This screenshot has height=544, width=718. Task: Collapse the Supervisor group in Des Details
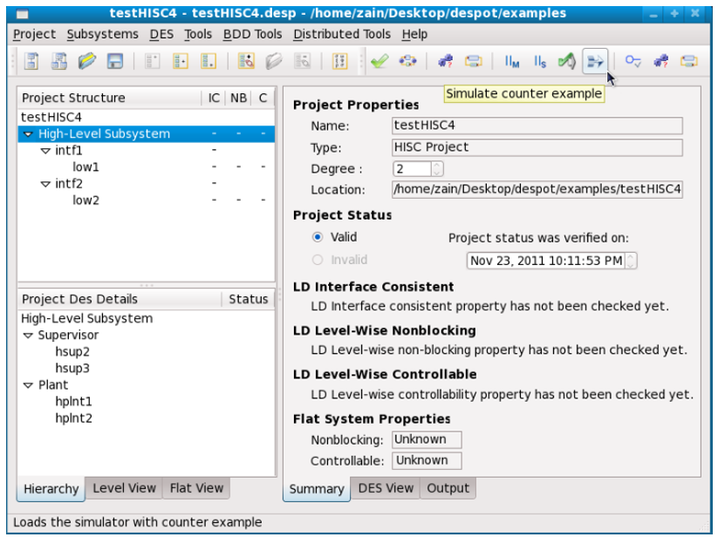tap(28, 336)
